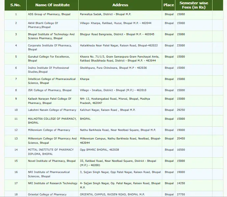Click Corporate Institute Of Pharmacy name cell
The image size is (227, 197).
[x=49, y=47]
